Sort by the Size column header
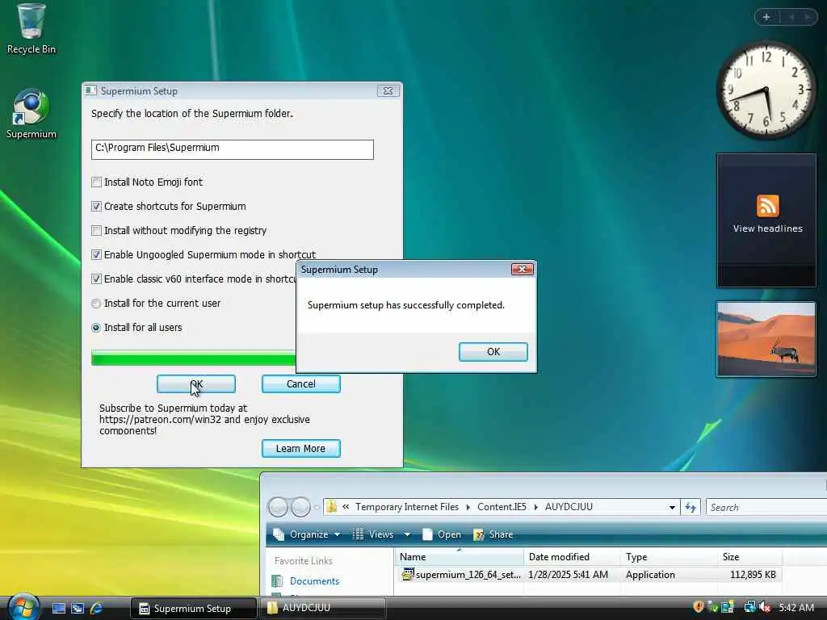This screenshot has height=620, width=827. [x=749, y=557]
